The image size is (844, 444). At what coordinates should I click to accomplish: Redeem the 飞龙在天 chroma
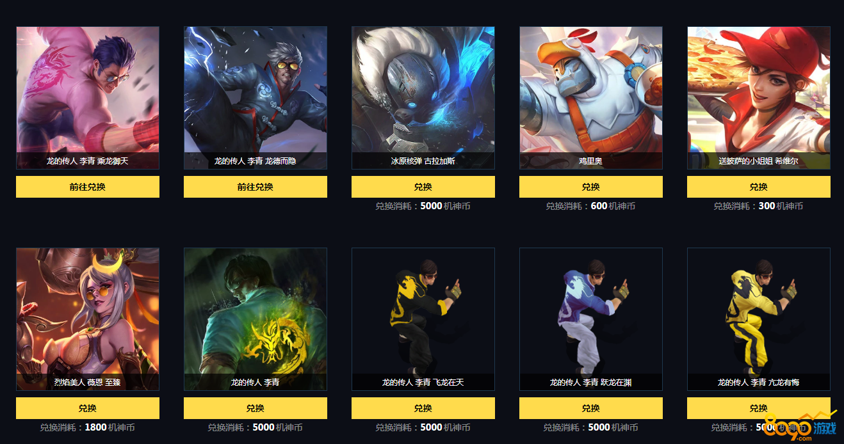tap(423, 408)
